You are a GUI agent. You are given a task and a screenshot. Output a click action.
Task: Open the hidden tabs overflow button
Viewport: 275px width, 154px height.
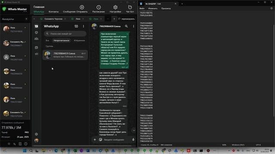108,19
